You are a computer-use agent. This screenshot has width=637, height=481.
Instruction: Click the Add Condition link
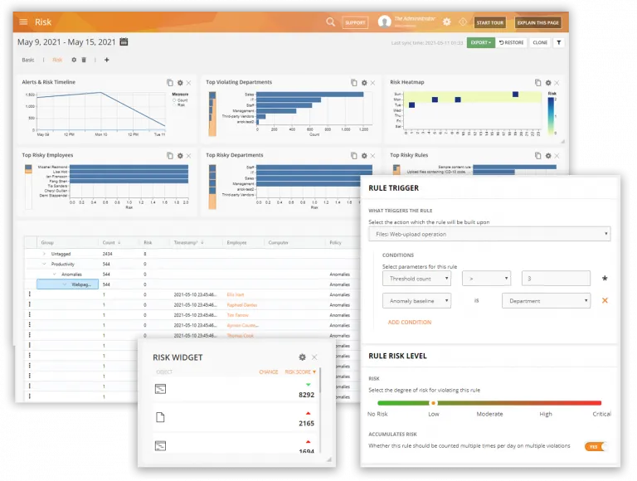410,322
